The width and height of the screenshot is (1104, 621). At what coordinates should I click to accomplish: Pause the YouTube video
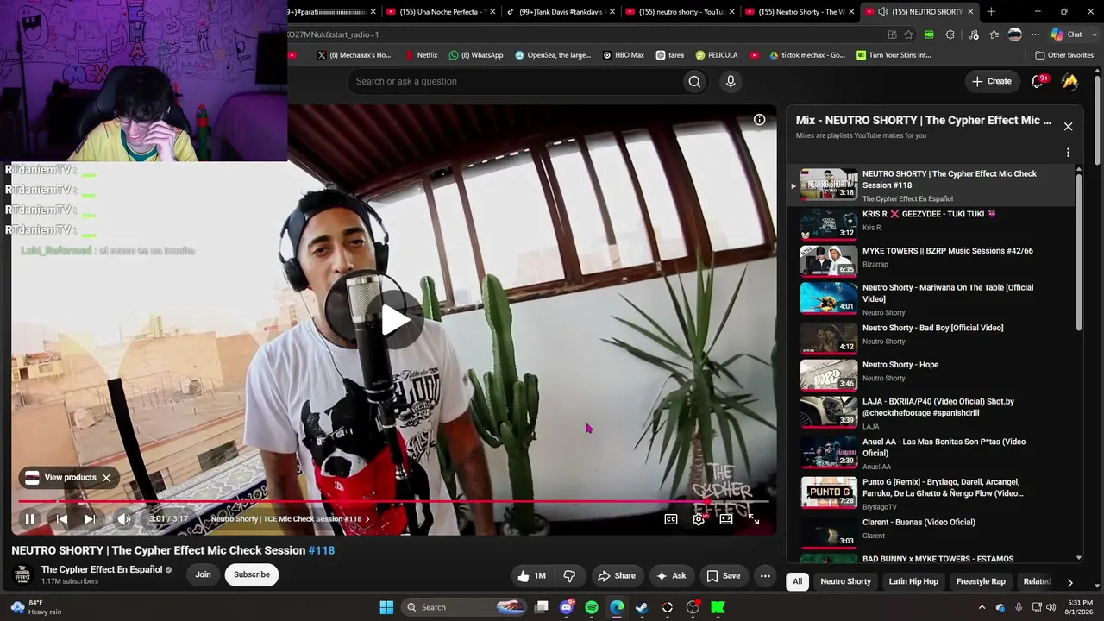[x=29, y=519]
